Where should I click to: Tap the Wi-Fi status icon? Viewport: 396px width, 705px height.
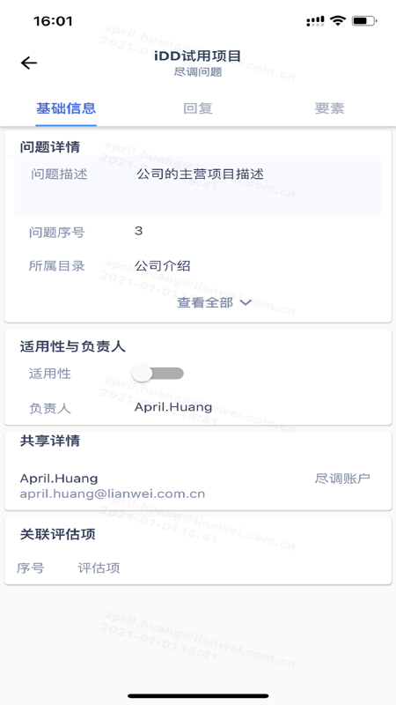[x=337, y=20]
